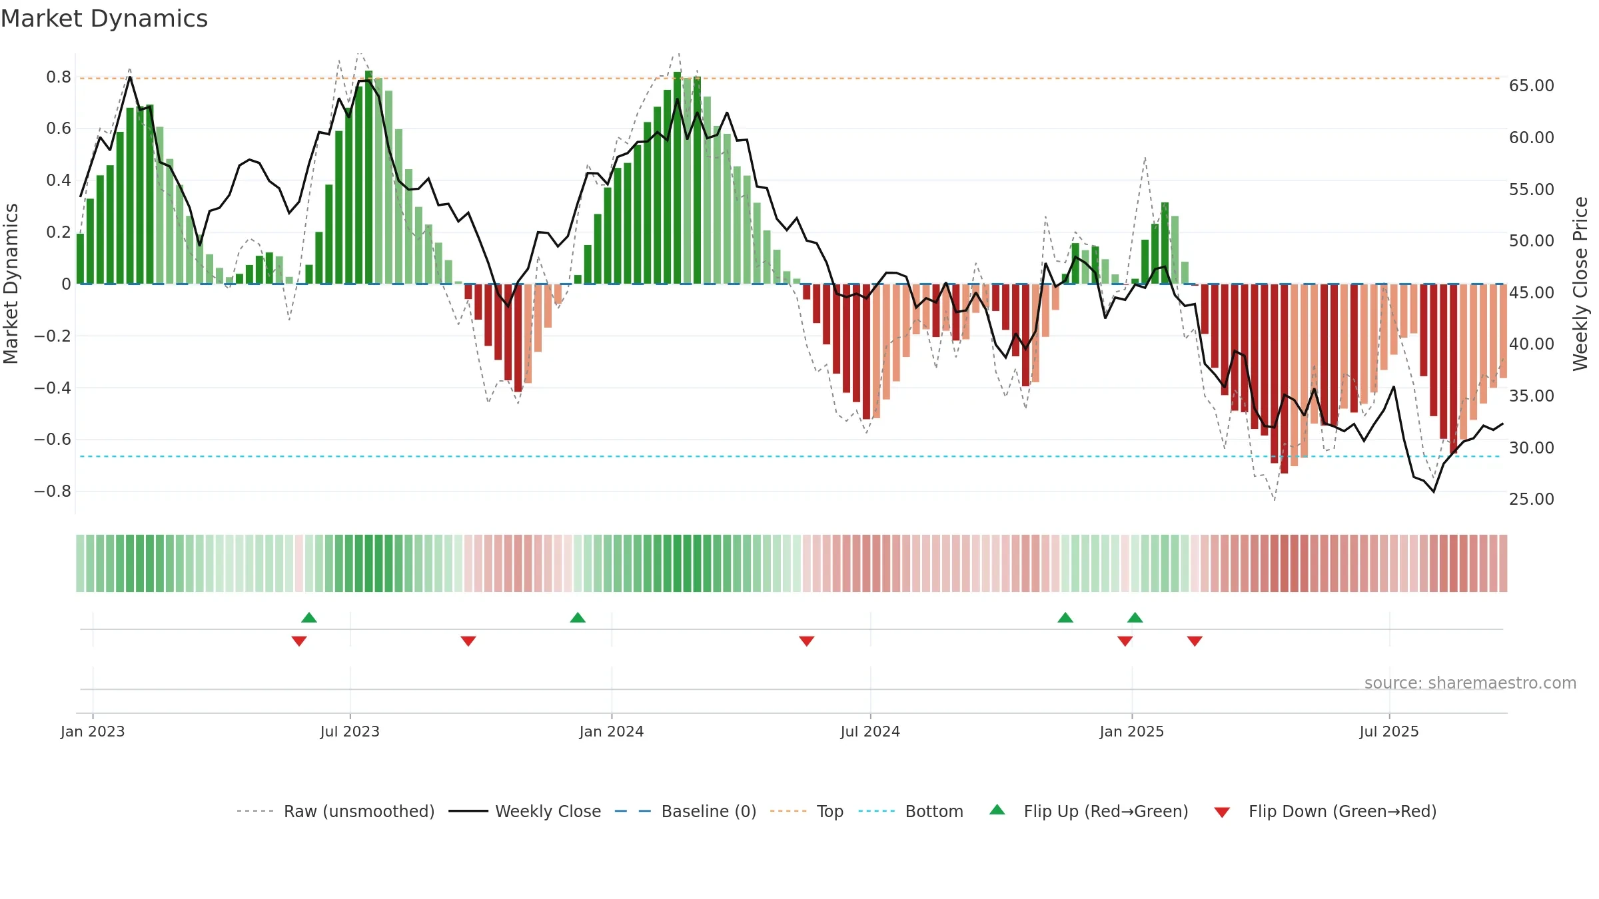Toggle the Flip Up (Red→Green) legend entry
Image resolution: width=1599 pixels, height=899 pixels.
point(1089,811)
